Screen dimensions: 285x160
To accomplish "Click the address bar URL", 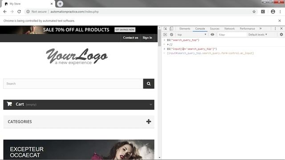I will [74, 12].
